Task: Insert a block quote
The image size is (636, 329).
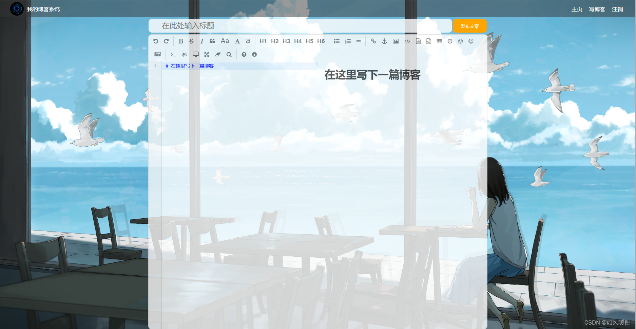Action: click(212, 41)
